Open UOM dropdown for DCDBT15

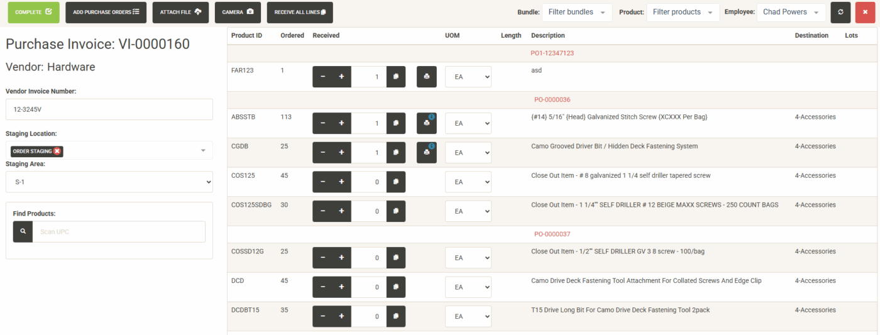[468, 317]
